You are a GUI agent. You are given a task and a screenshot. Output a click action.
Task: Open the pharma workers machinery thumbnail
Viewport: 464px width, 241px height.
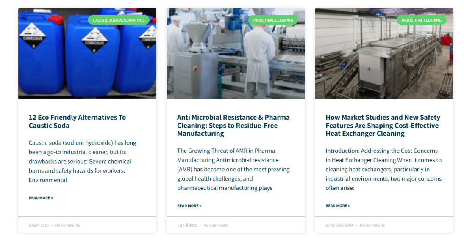click(x=236, y=54)
